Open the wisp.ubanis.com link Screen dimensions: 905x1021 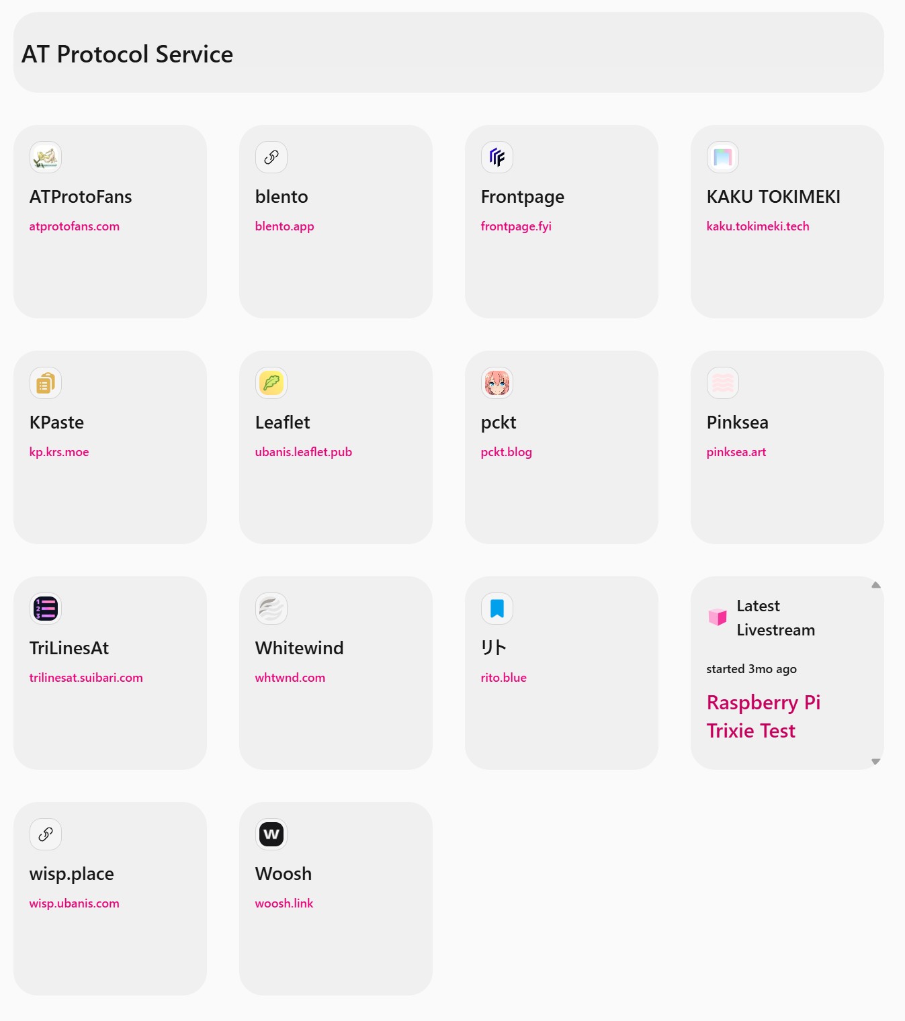click(x=75, y=903)
